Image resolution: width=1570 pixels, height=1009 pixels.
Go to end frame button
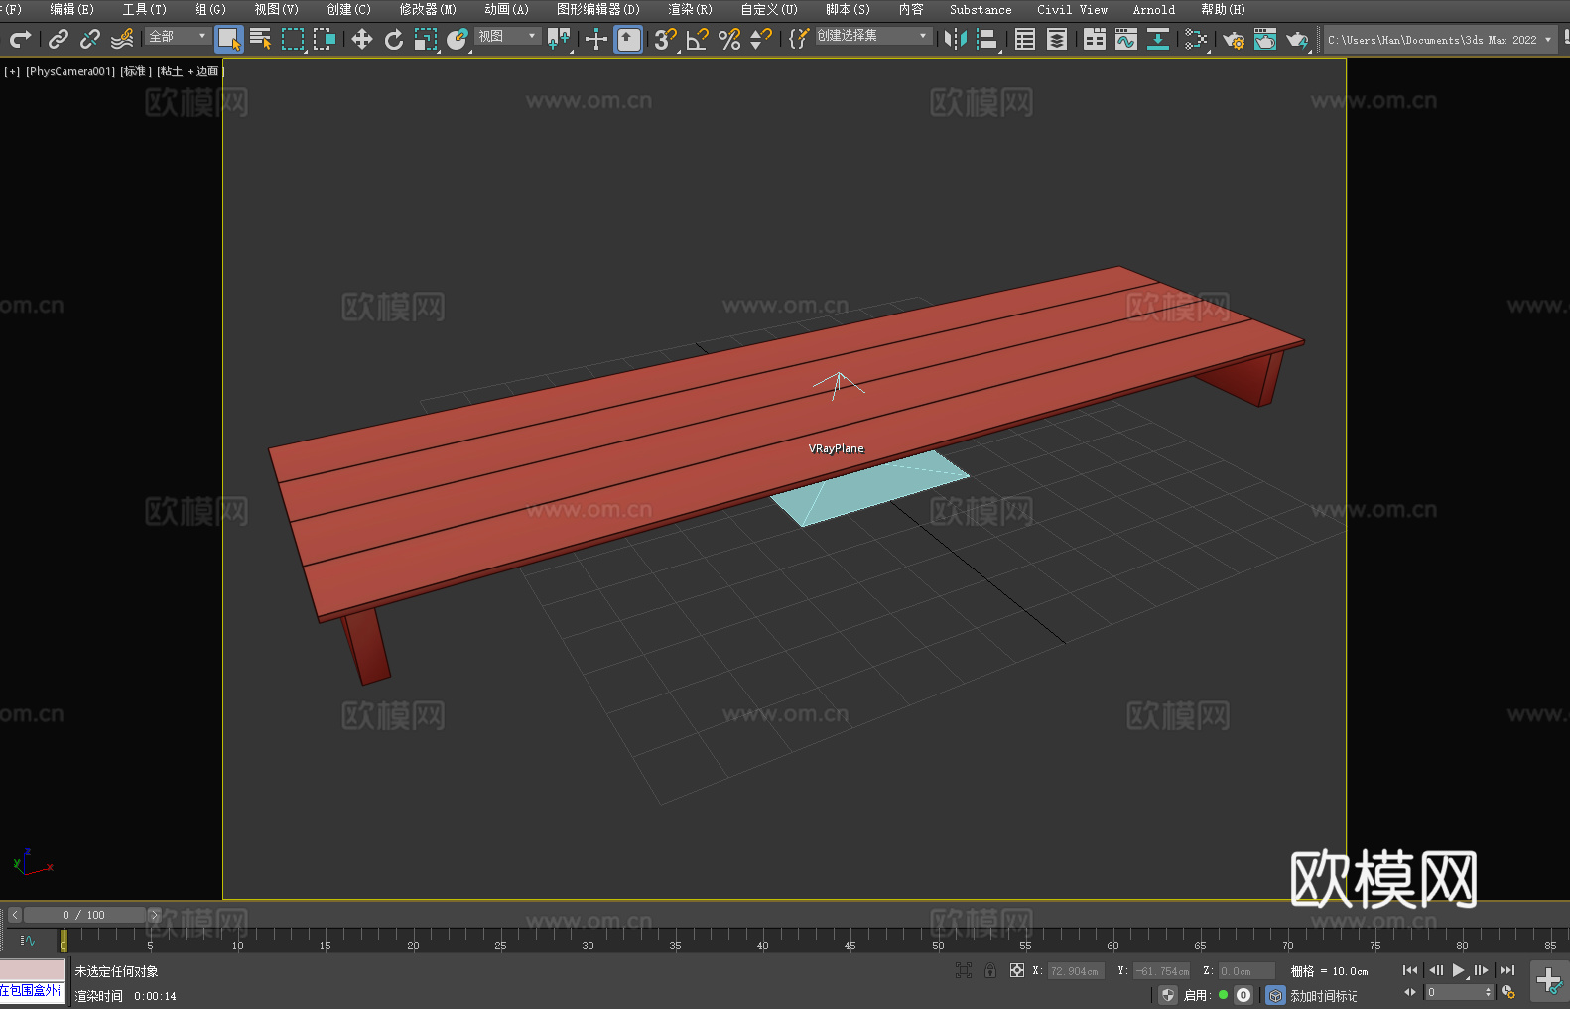click(x=1507, y=970)
